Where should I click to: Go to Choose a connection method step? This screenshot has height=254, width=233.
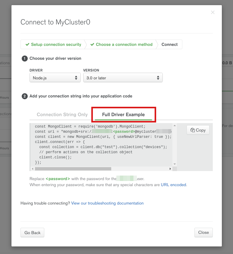(x=121, y=44)
